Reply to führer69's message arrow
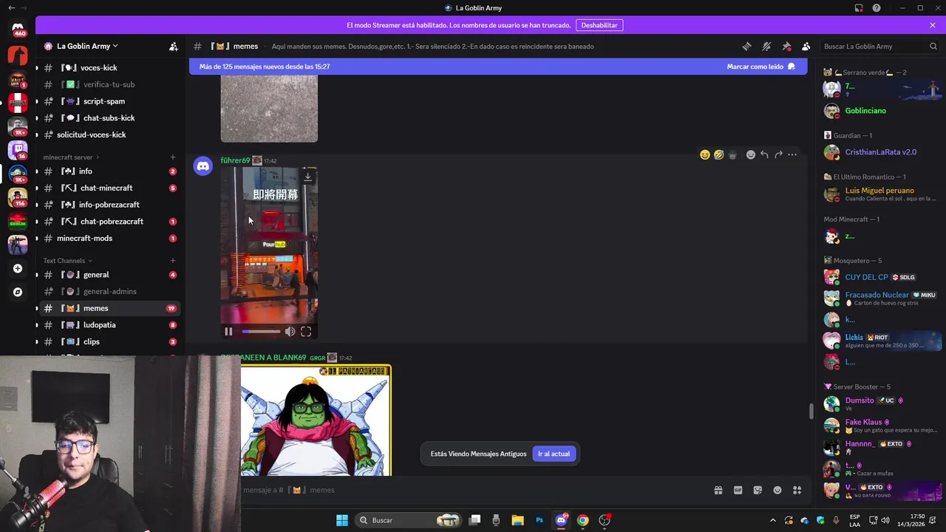This screenshot has height=532, width=946. [764, 154]
